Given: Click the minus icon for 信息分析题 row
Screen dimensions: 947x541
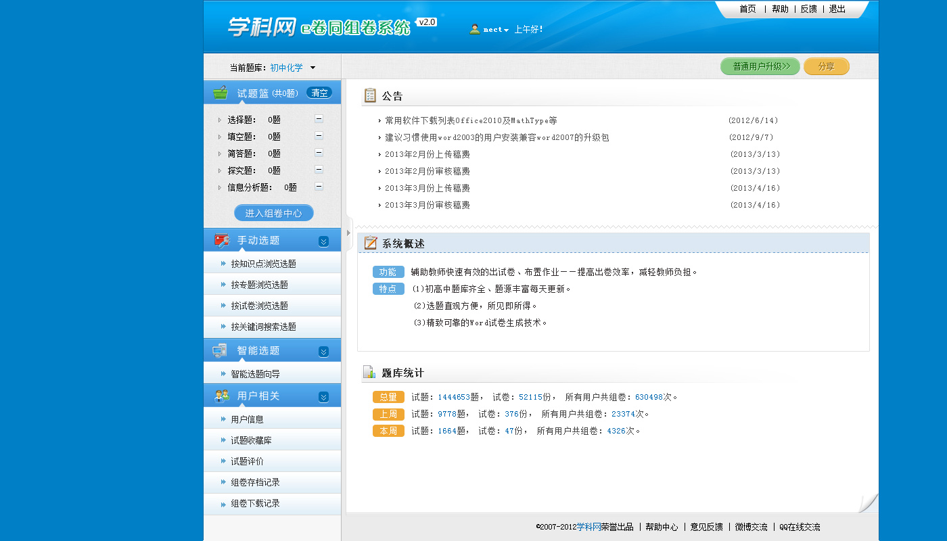Looking at the screenshot, I should point(319,187).
